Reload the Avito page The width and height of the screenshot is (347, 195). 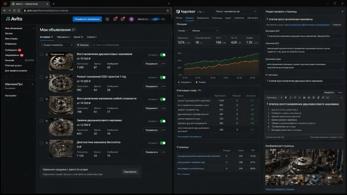(14, 10)
